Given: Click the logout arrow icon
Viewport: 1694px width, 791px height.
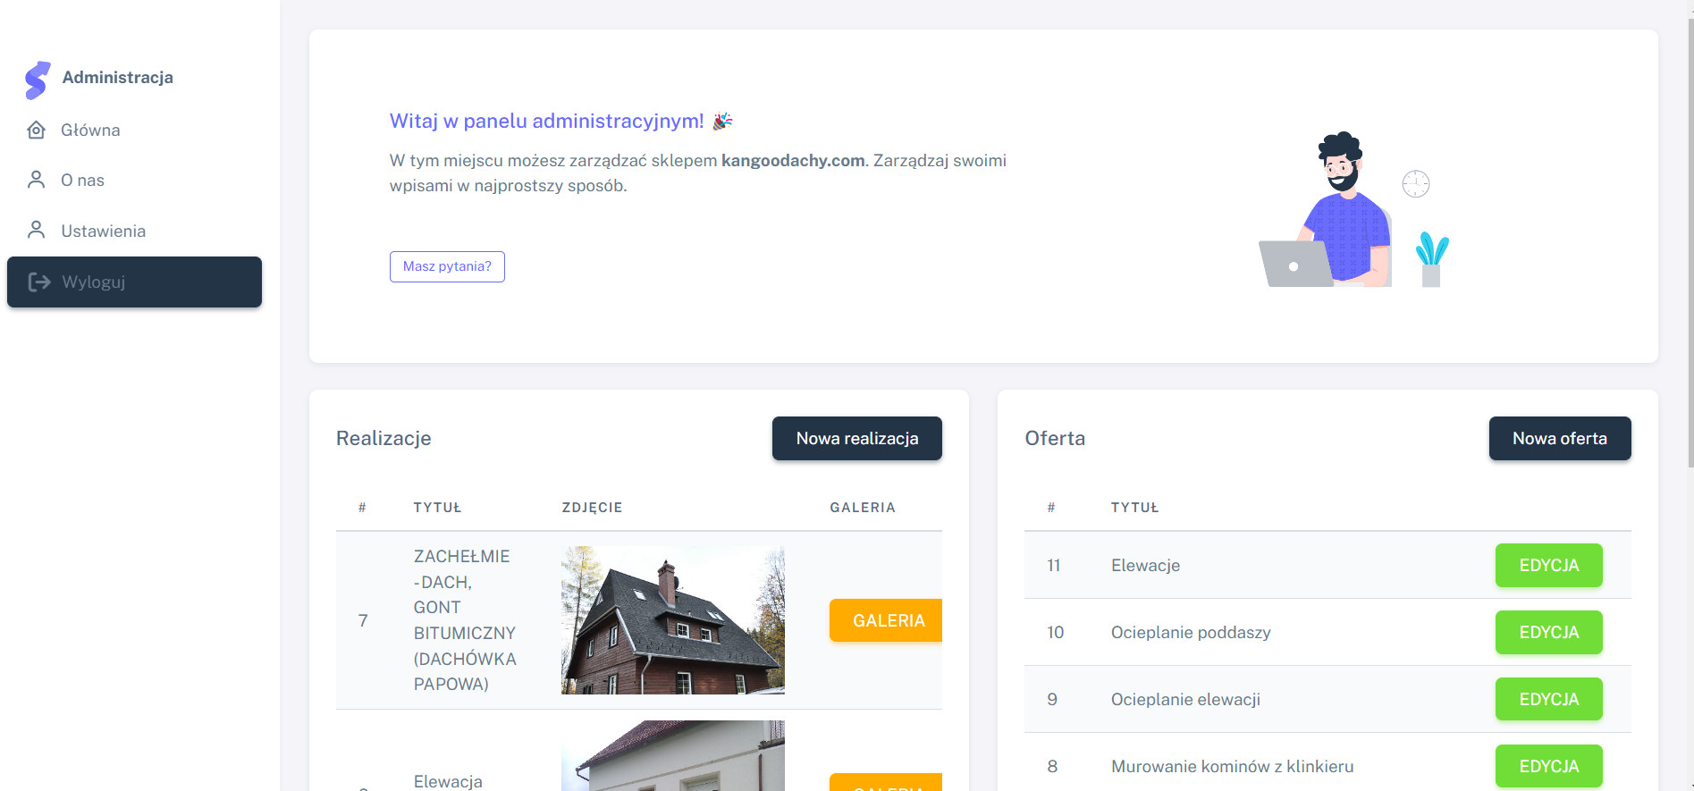Looking at the screenshot, I should 39,282.
